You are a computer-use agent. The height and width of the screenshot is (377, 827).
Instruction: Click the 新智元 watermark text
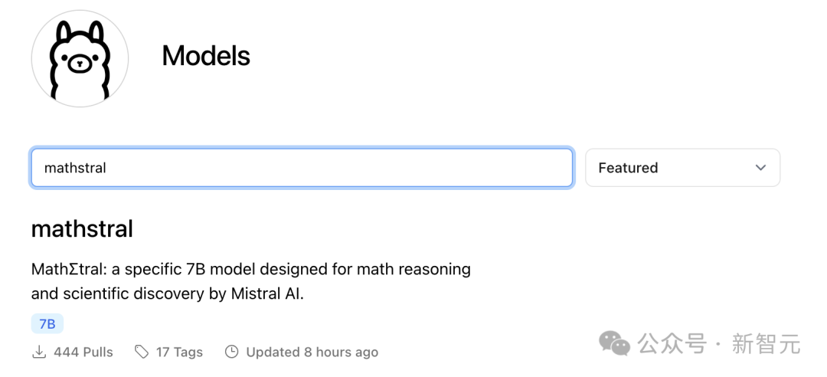(767, 344)
